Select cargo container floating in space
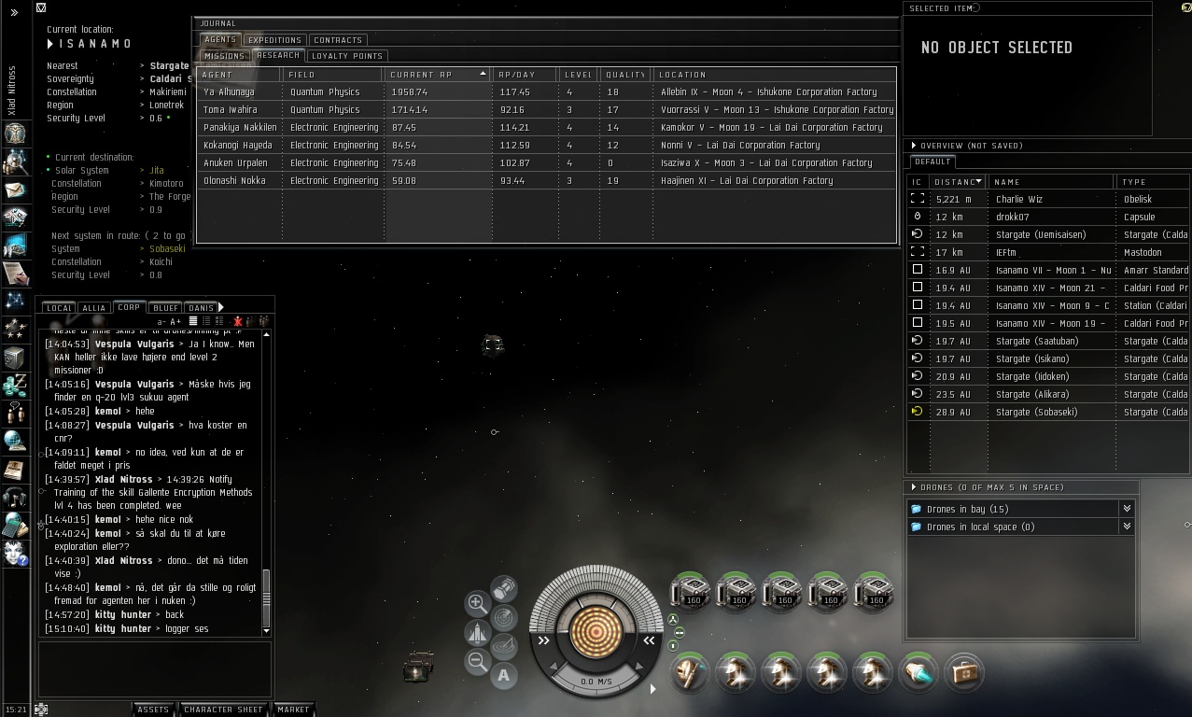The width and height of the screenshot is (1192, 717). (418, 667)
